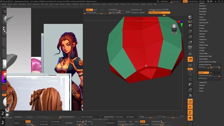Click the red main color swatch
The width and height of the screenshot is (224, 126).
[x=4, y=88]
